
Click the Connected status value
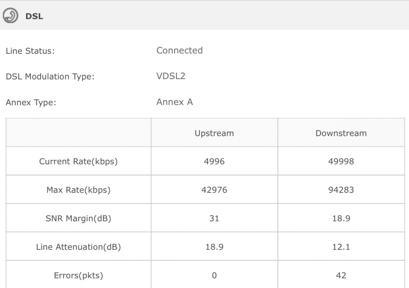(x=179, y=50)
